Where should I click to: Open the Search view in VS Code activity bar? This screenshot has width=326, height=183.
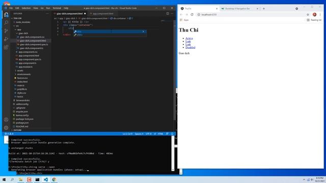pyautogui.click(x=6, y=22)
